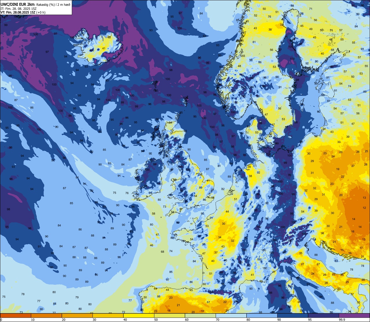
Task: Click the legend tick label "95"
Action: 310,320
